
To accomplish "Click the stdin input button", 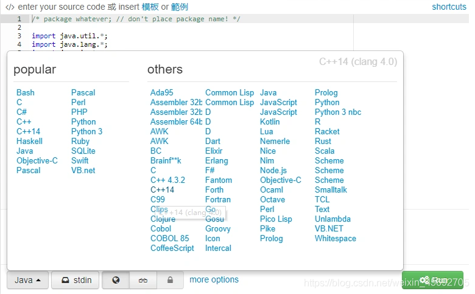I will pos(76,280).
